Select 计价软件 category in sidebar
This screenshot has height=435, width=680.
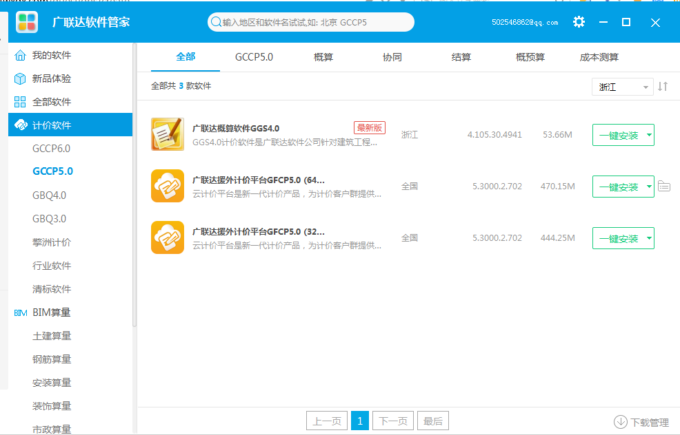click(70, 125)
